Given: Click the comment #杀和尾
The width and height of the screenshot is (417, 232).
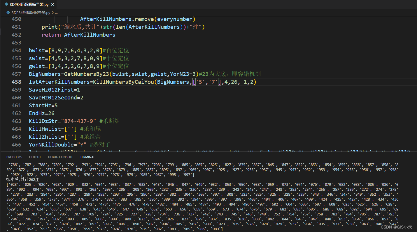Looking at the screenshot, I should coord(90,129).
